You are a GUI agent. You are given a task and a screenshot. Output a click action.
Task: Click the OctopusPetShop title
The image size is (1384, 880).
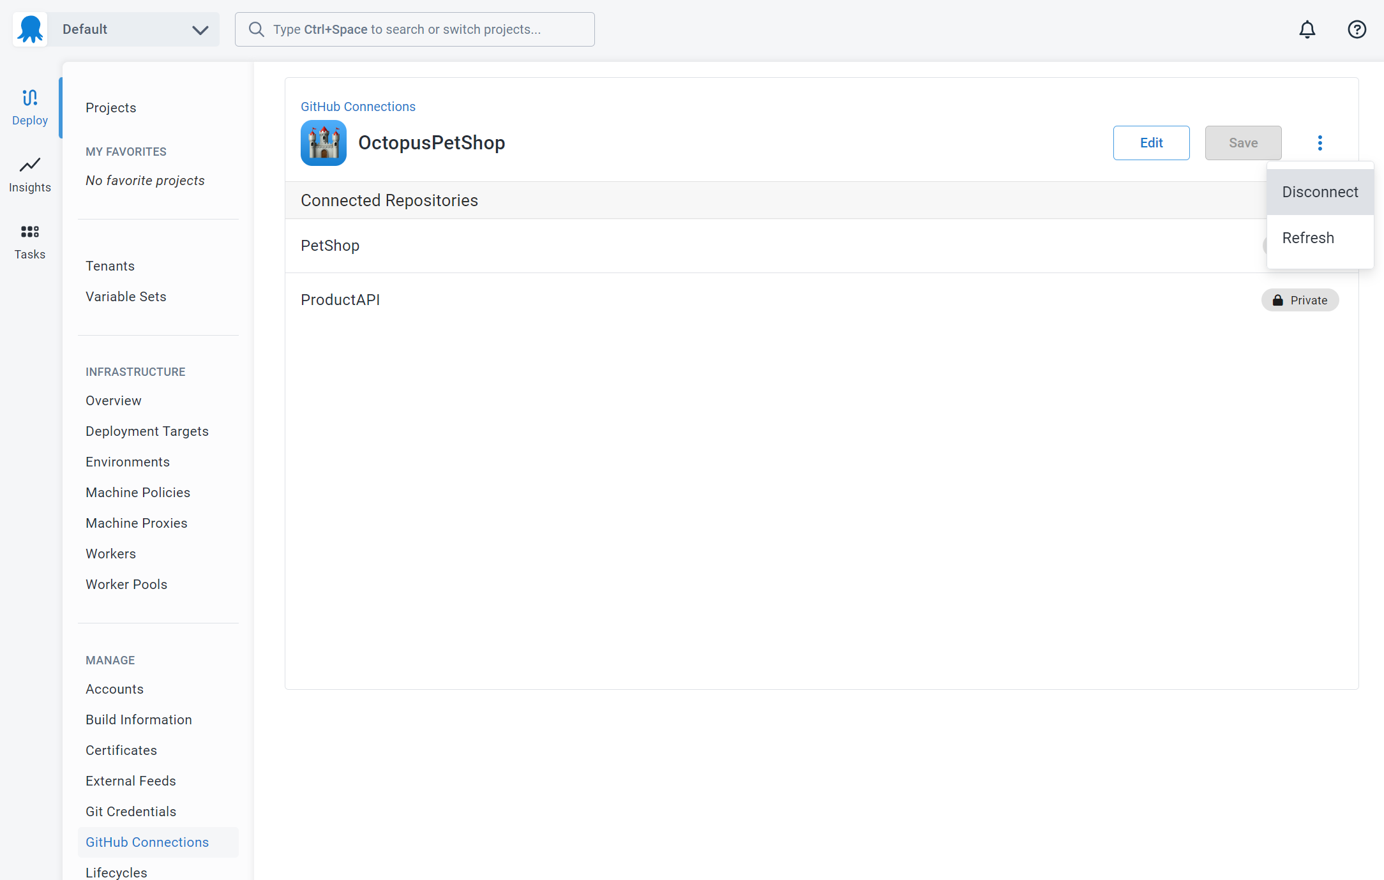point(432,143)
